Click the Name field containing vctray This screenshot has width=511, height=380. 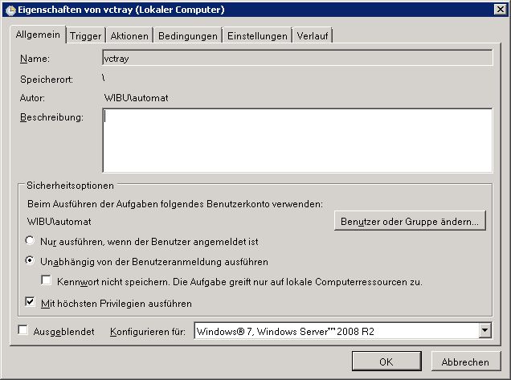tap(297, 58)
